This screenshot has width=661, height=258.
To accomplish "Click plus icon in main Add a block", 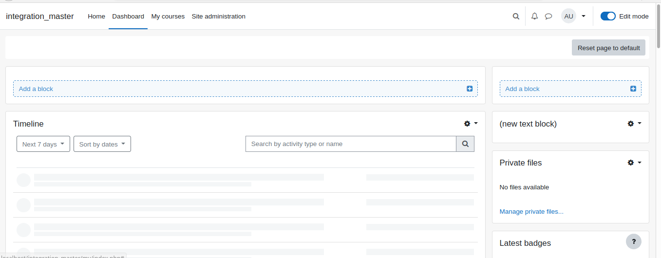I will (x=470, y=89).
